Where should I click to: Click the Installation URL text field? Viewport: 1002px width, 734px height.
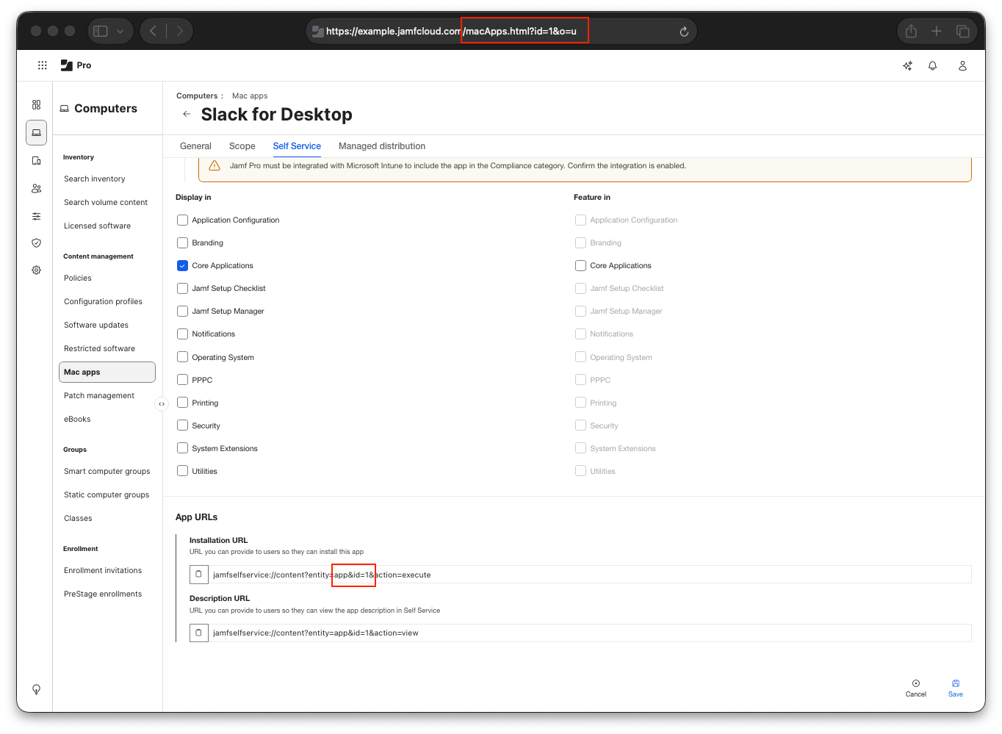tap(591, 575)
